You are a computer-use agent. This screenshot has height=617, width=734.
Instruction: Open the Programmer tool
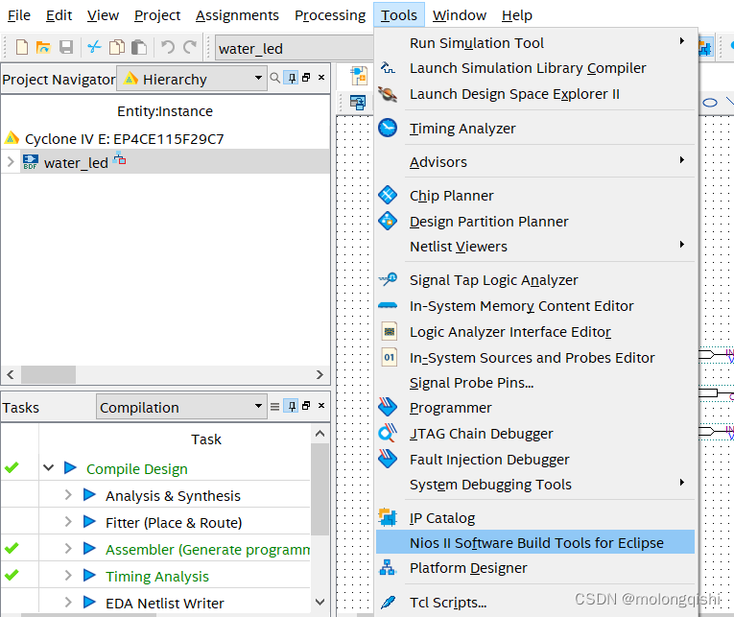click(535, 408)
